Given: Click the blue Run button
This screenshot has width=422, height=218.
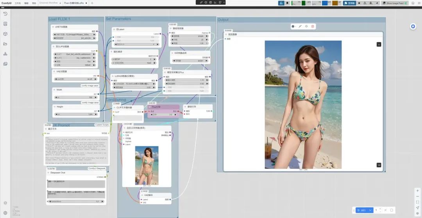Looking at the screenshot, I should [x=362, y=210].
